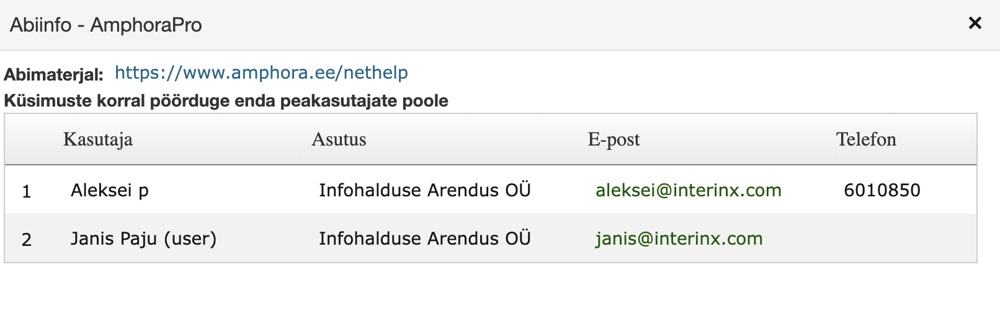Screen dimensions: 1000x332
Task: Select the Janis Paju (user) name
Action: (x=143, y=238)
